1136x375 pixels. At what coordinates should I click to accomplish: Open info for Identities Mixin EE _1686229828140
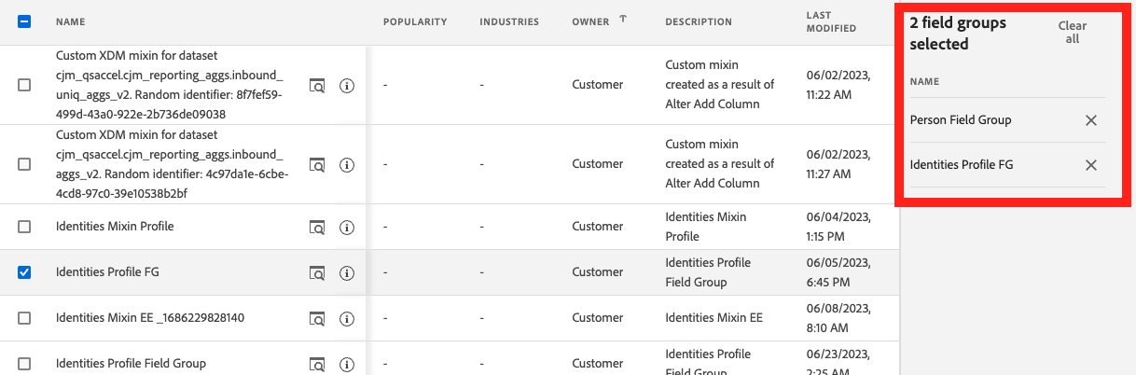(347, 318)
